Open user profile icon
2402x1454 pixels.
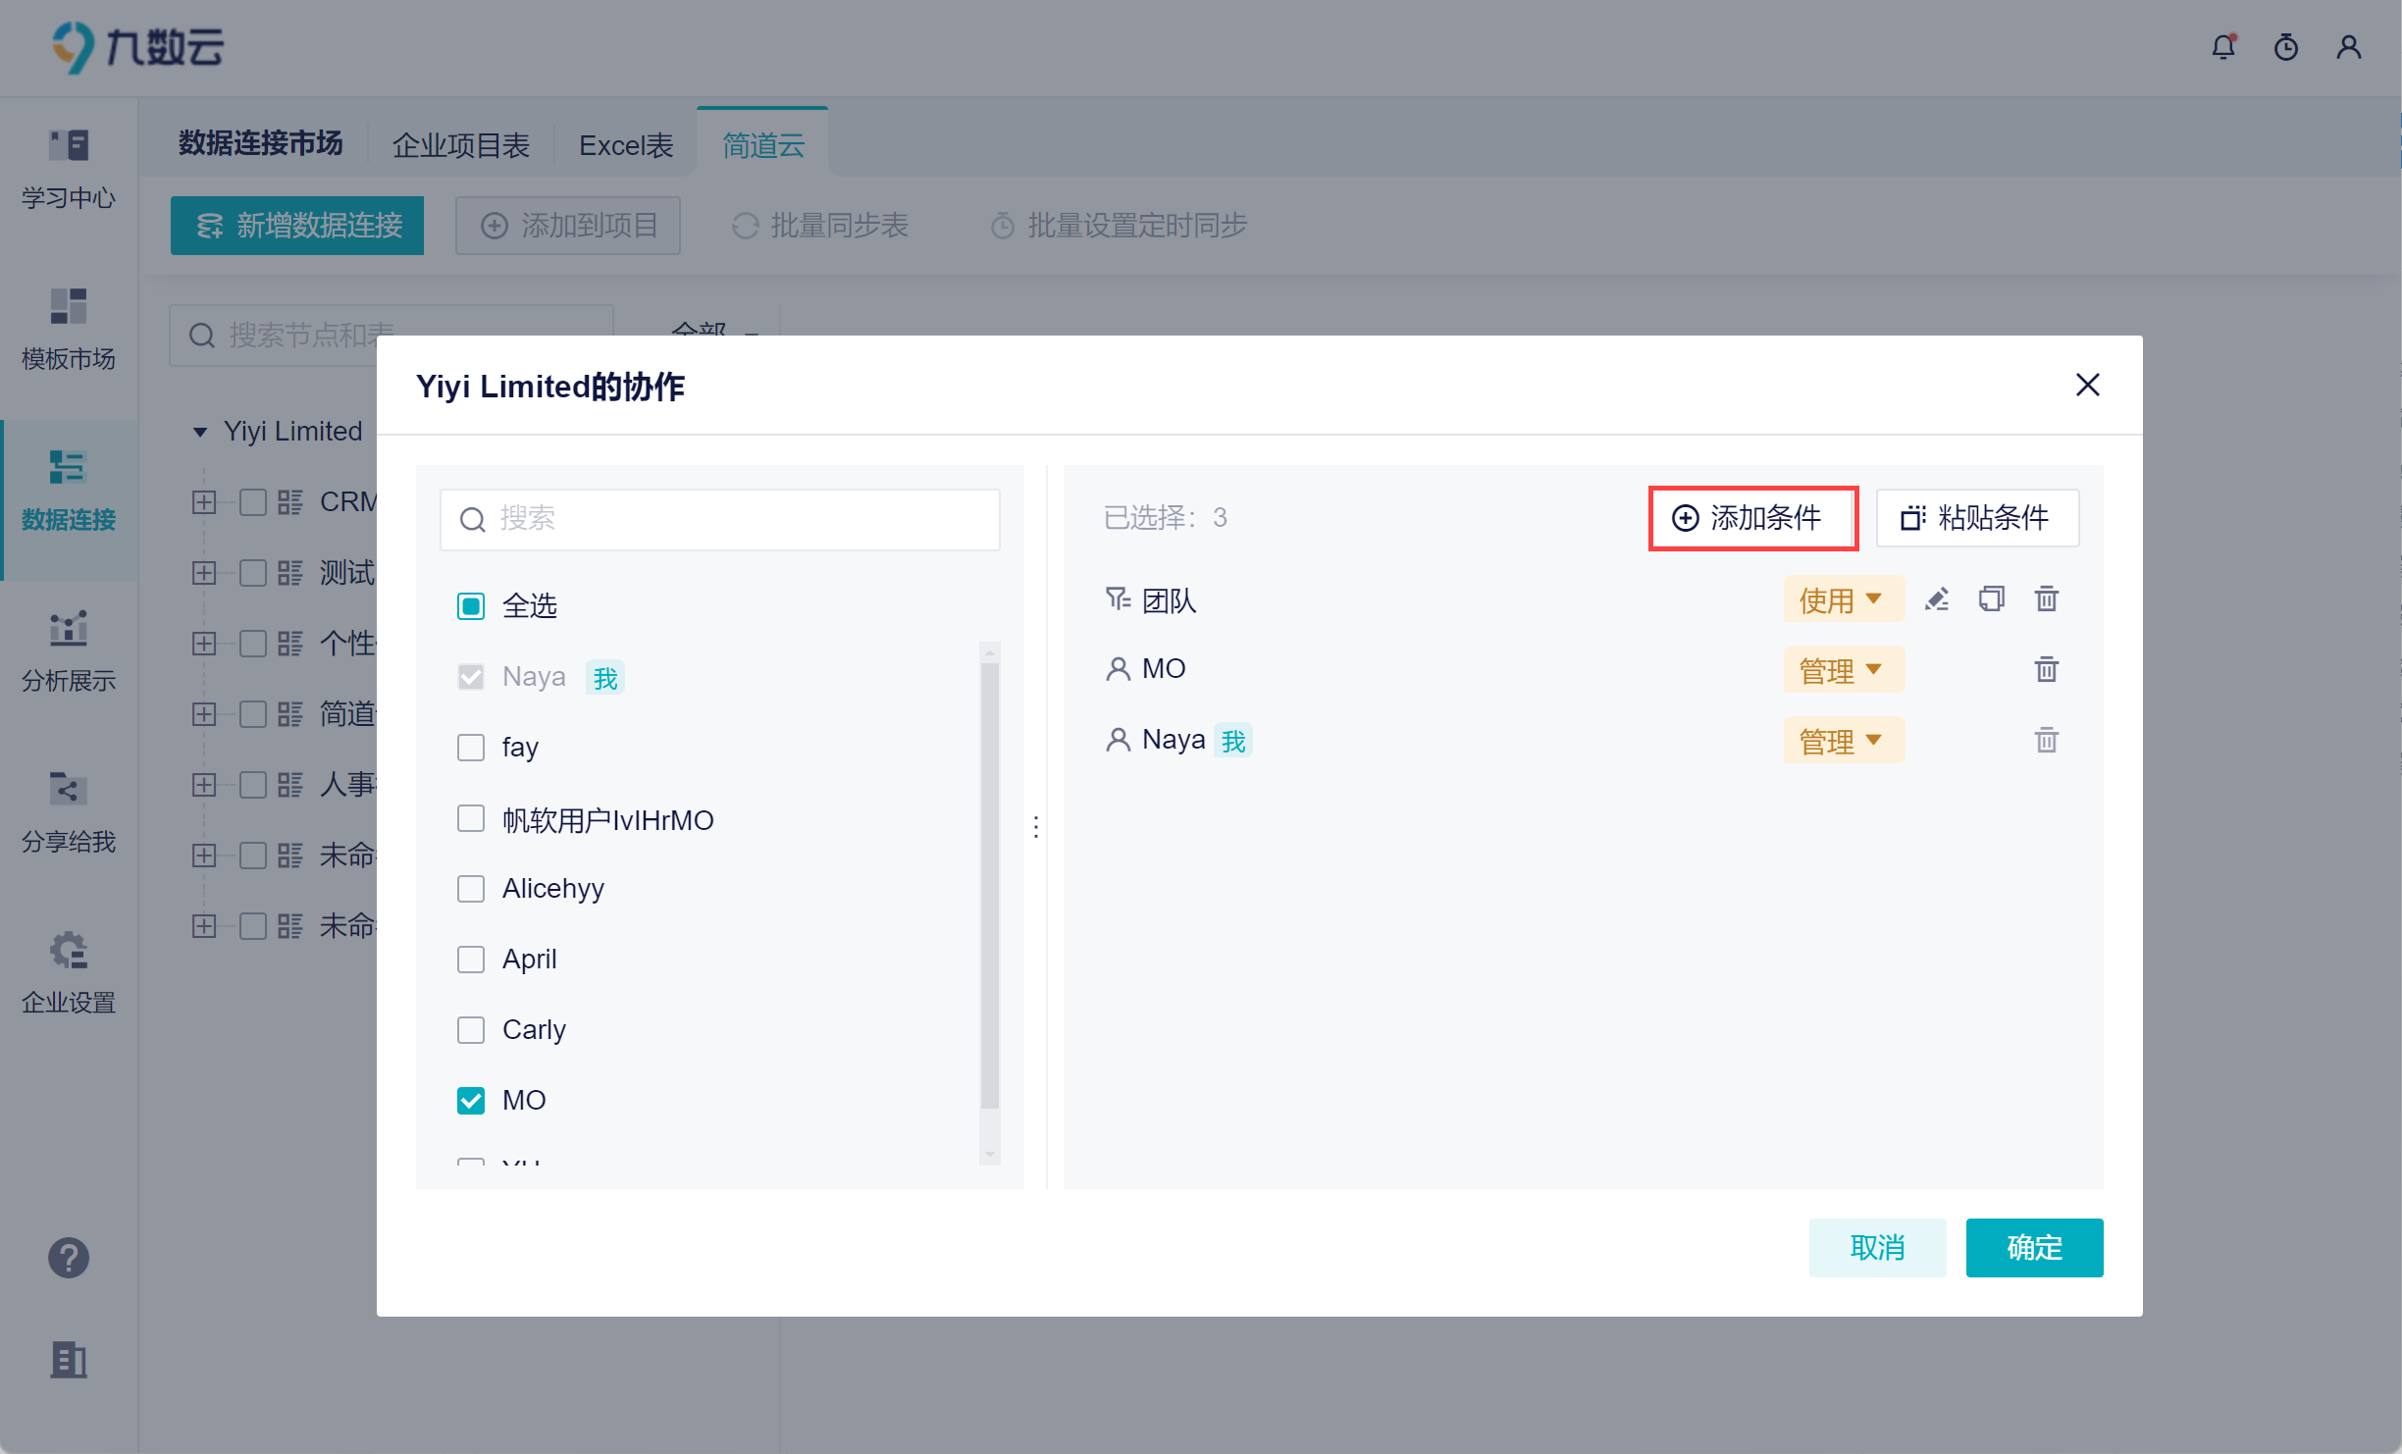(x=2349, y=47)
